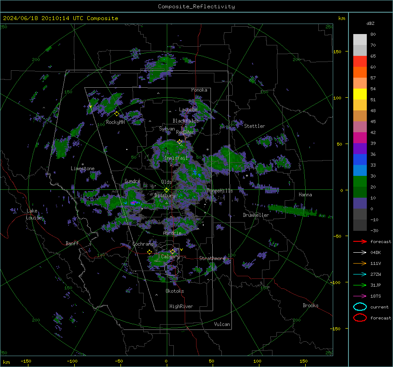The width and height of the screenshot is (393, 367).
Task: Click the yellow diamond marker near Cochrane
Action: click(149, 252)
